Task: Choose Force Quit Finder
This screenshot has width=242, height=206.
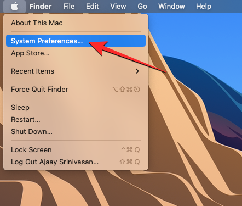Action: (76, 90)
